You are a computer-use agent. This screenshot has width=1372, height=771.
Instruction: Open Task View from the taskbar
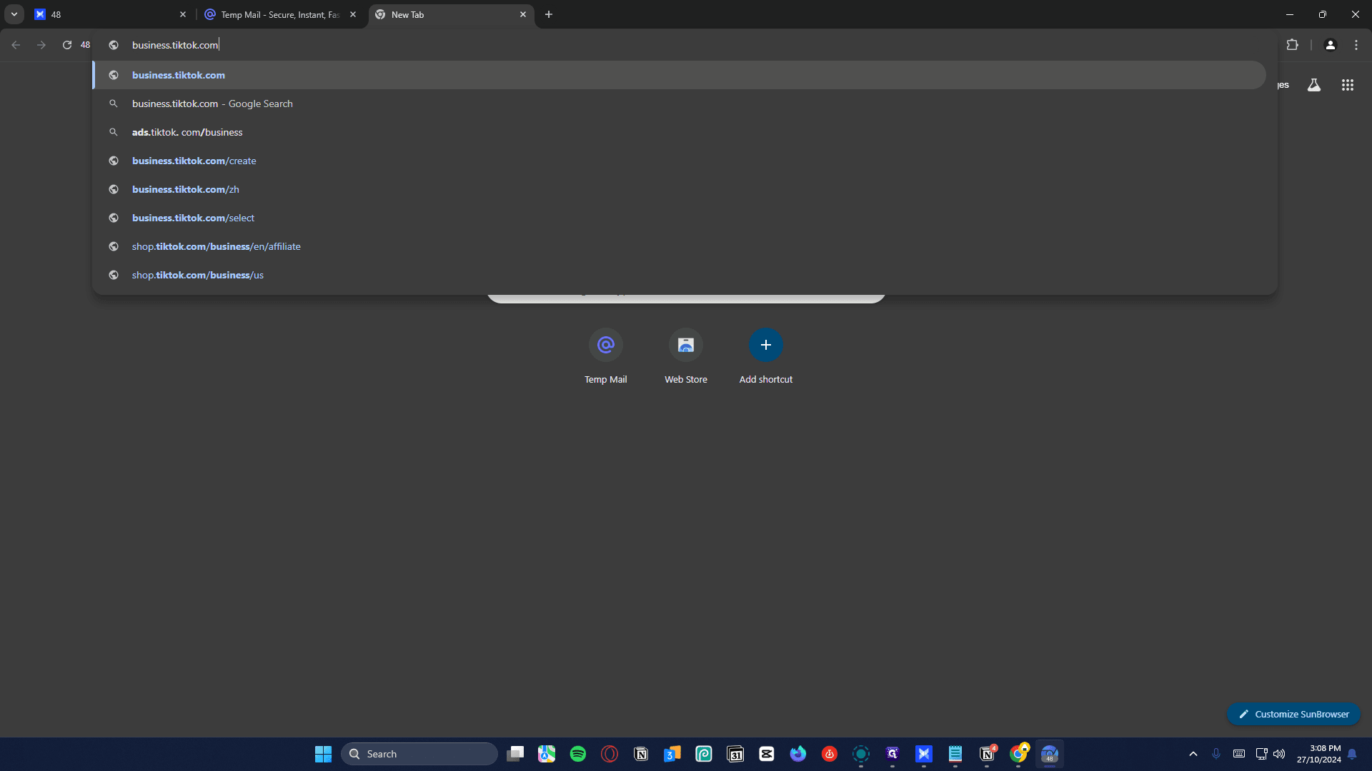tap(515, 754)
